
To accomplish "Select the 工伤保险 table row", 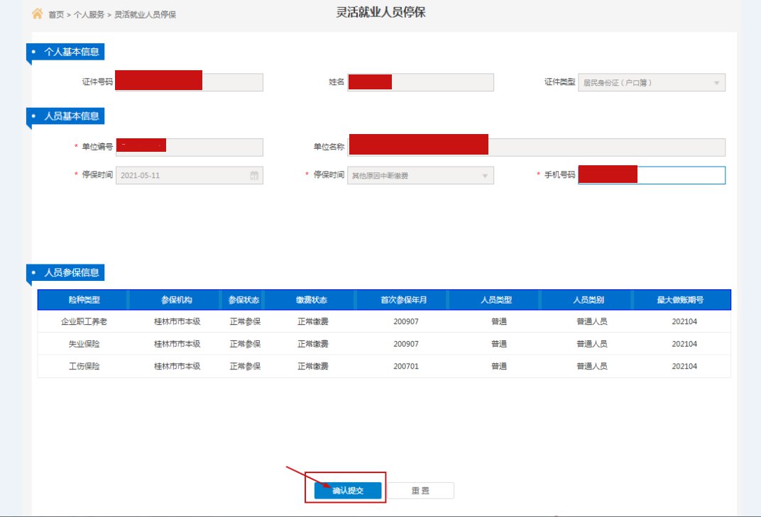I will click(x=383, y=367).
